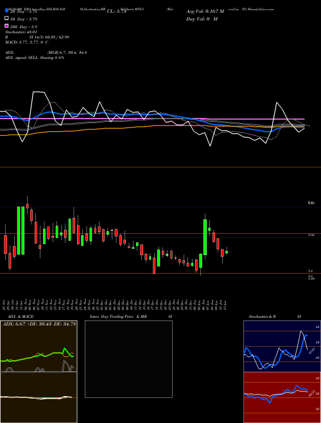Click the large green candle of 06 Jan

point(205,237)
